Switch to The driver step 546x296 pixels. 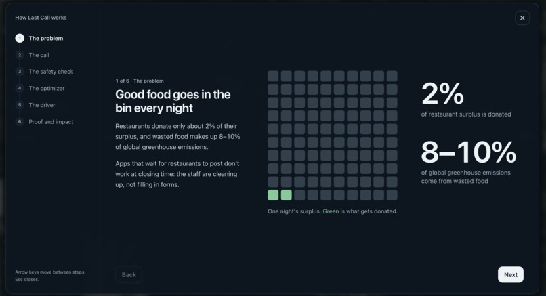pos(42,105)
